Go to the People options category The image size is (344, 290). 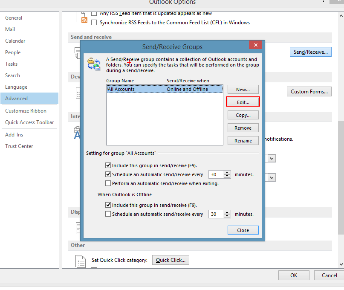pyautogui.click(x=29, y=52)
